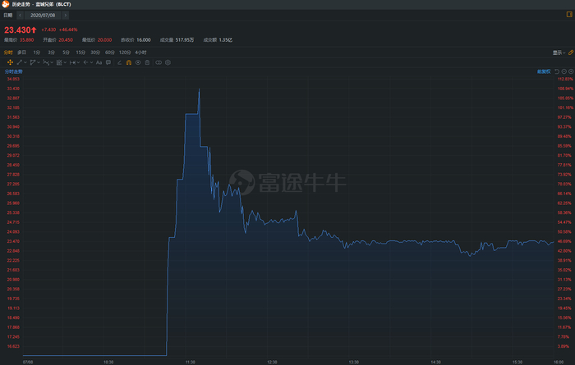Screen dimensions: 575x365
Task: Select the range measure tool
Action: coord(72,62)
